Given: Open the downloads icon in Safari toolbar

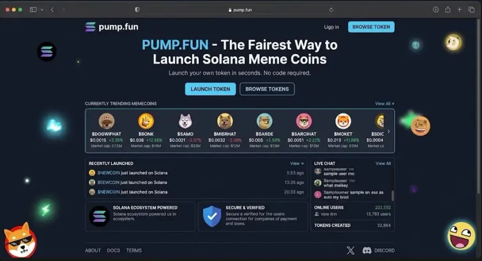Looking at the screenshot, I should click(x=435, y=10).
